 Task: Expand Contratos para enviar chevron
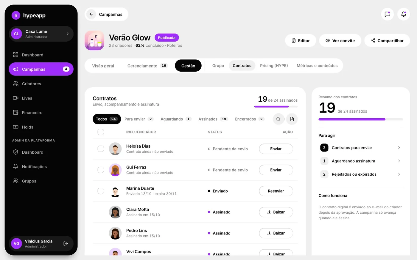399,148
